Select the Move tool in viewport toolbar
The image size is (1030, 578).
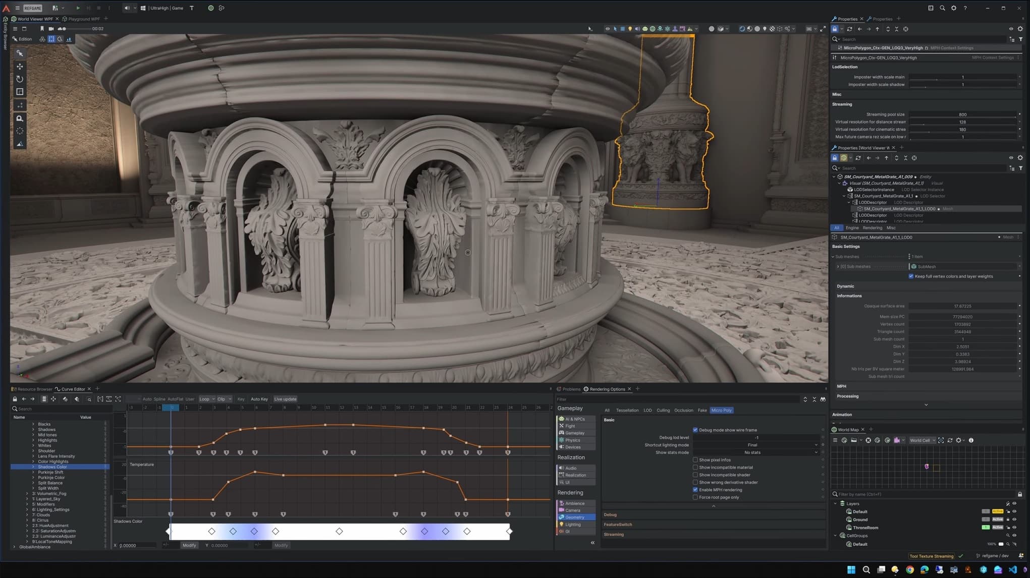pyautogui.click(x=20, y=66)
